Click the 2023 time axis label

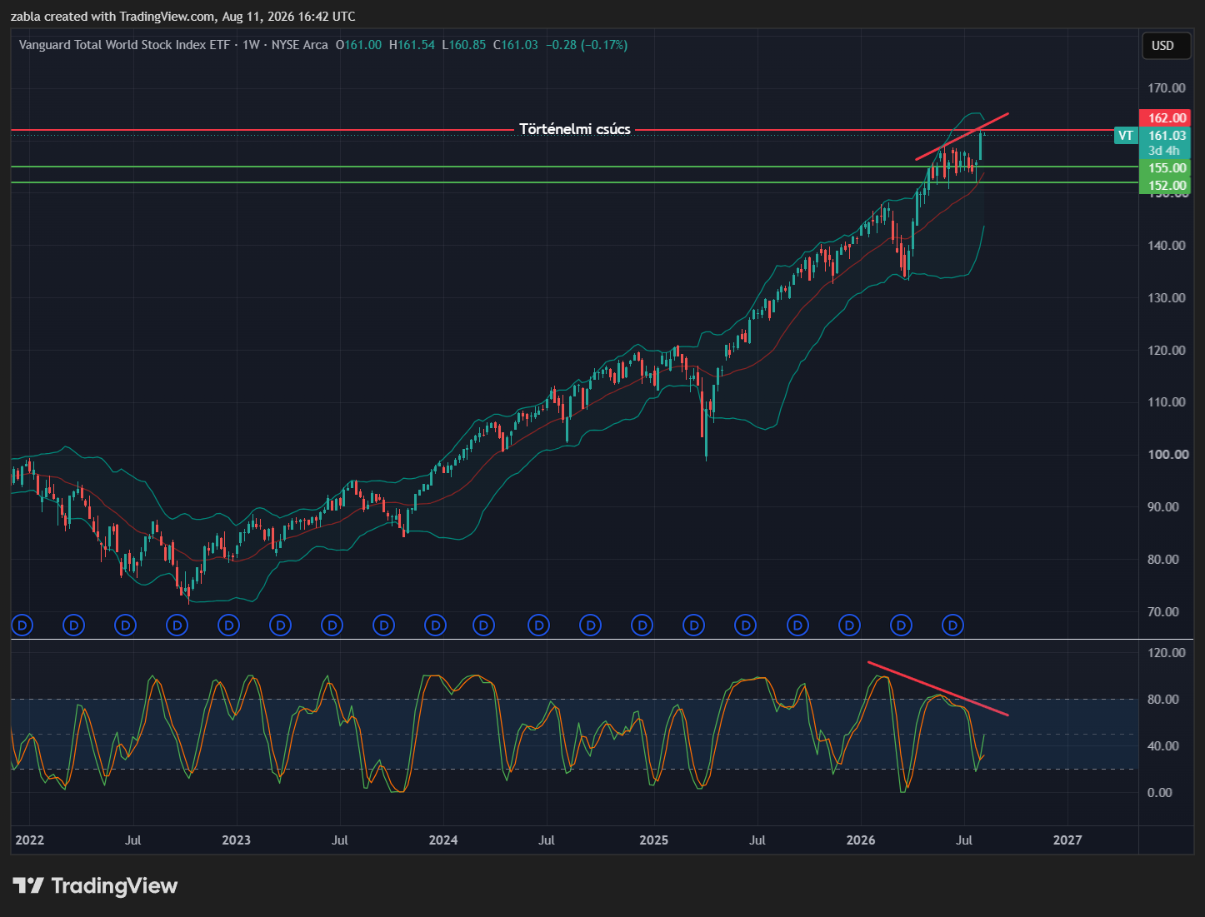tap(236, 840)
